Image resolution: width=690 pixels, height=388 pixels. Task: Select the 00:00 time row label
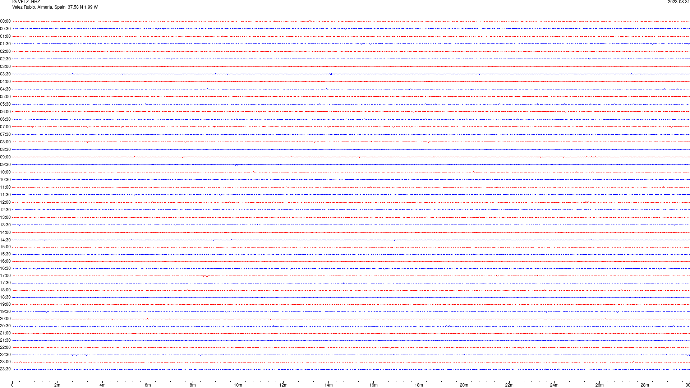point(5,21)
